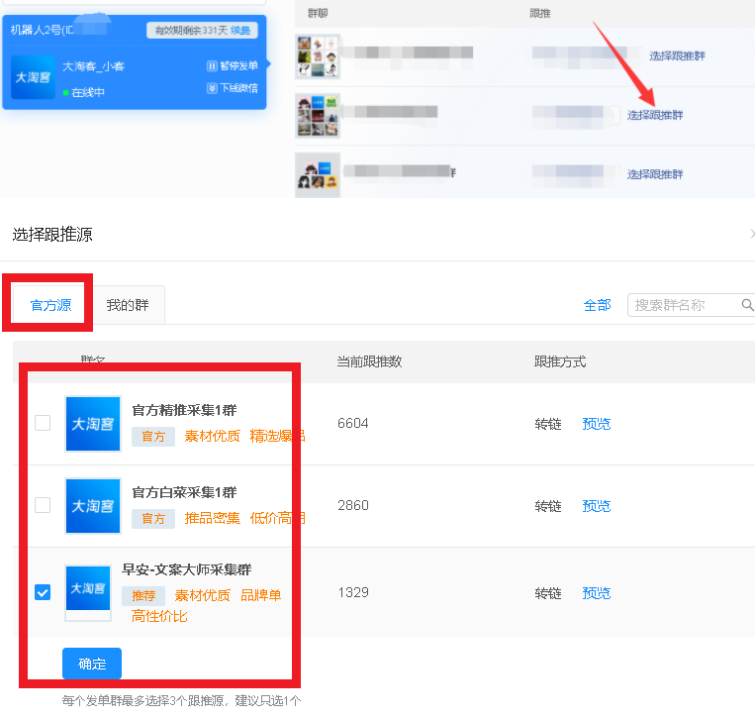Check the 官方精推采集1群 checkbox
The height and width of the screenshot is (718, 755).
tap(43, 423)
